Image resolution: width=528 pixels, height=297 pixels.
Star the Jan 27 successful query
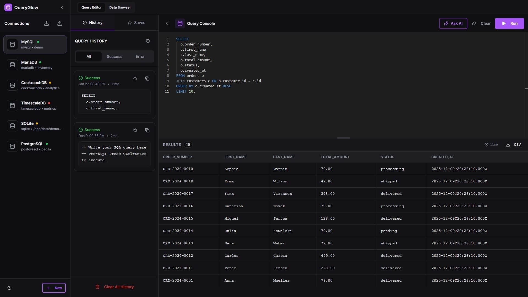coord(135,79)
